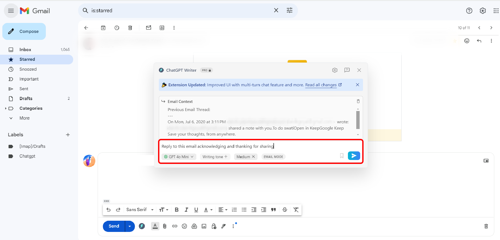The height and width of the screenshot is (240, 500).
Task: Open the Send options dropdown arrow
Action: (130, 226)
